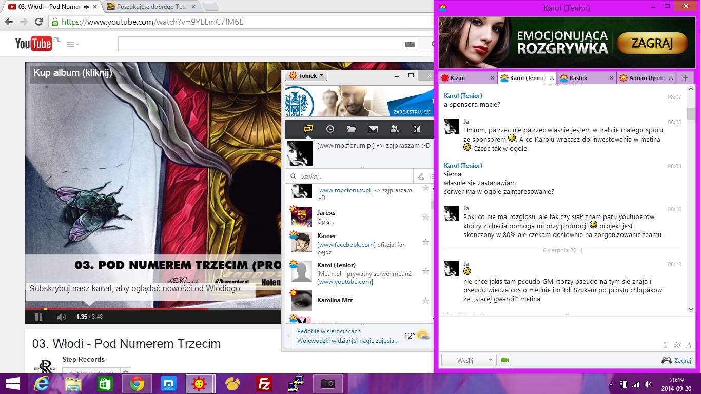Close the Kastek chat tab

point(611,78)
